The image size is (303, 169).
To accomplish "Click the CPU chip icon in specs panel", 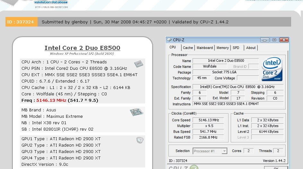I will 139,63.
